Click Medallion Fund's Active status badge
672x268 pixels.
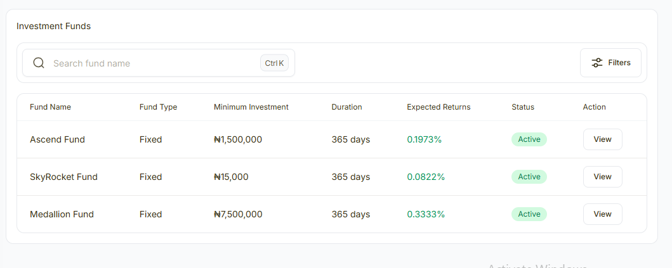click(x=529, y=214)
